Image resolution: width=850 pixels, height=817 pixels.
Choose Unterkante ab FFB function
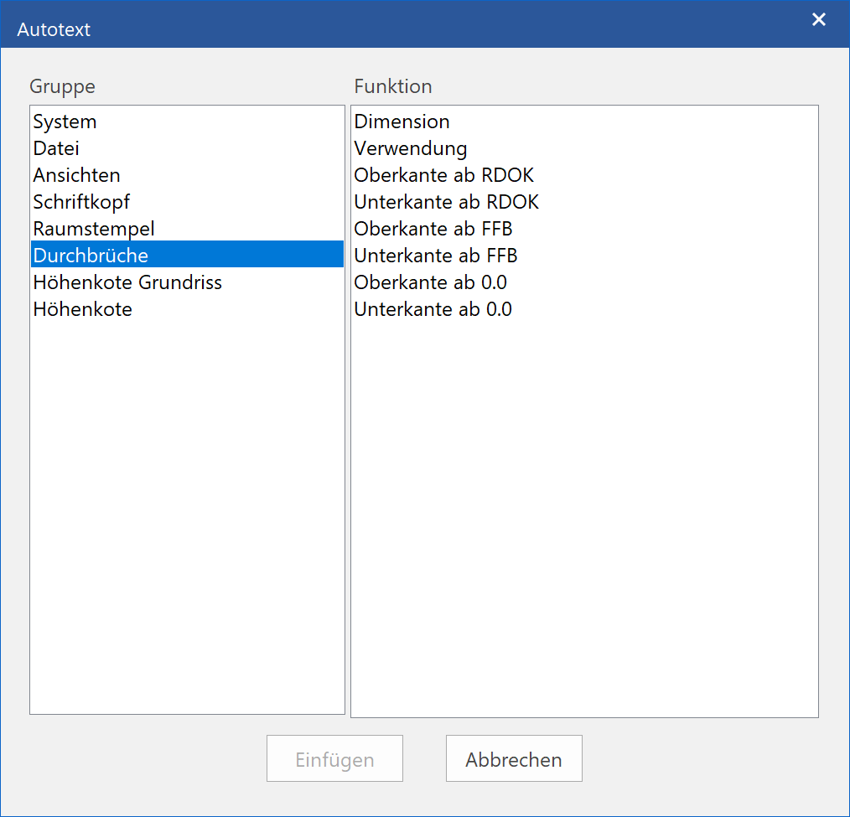point(584,256)
